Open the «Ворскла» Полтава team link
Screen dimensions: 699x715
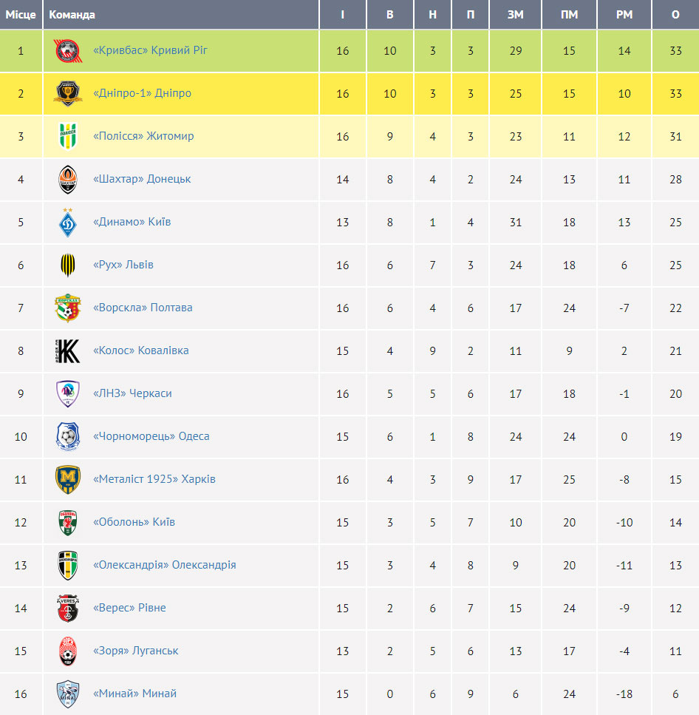(x=143, y=308)
